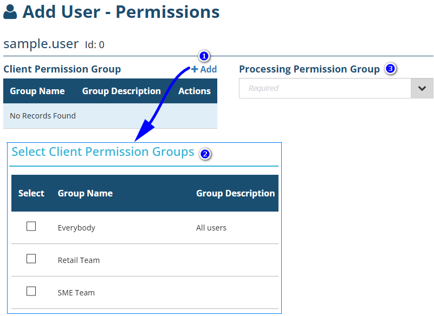Click the Select column header
The width and height of the screenshot is (434, 316).
[x=31, y=193]
